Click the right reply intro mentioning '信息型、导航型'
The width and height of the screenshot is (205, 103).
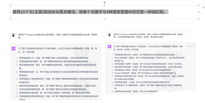coord(148,48)
